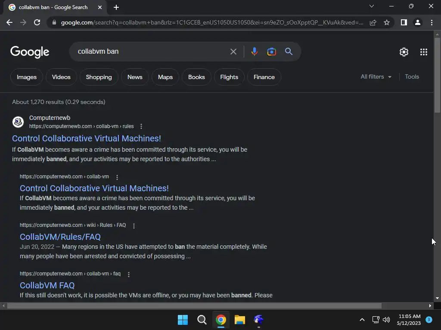Click the forward navigation arrow
Image resolution: width=441 pixels, height=330 pixels.
click(23, 22)
